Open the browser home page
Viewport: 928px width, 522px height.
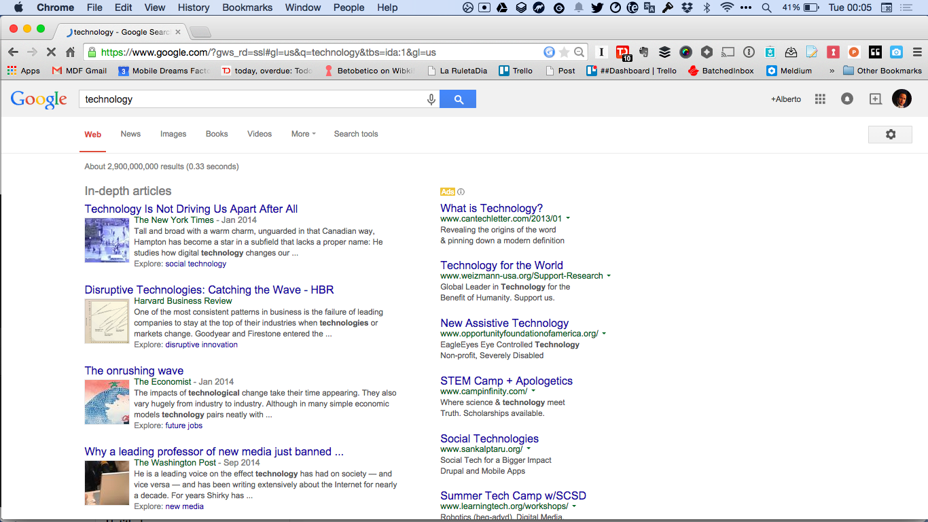click(x=70, y=52)
